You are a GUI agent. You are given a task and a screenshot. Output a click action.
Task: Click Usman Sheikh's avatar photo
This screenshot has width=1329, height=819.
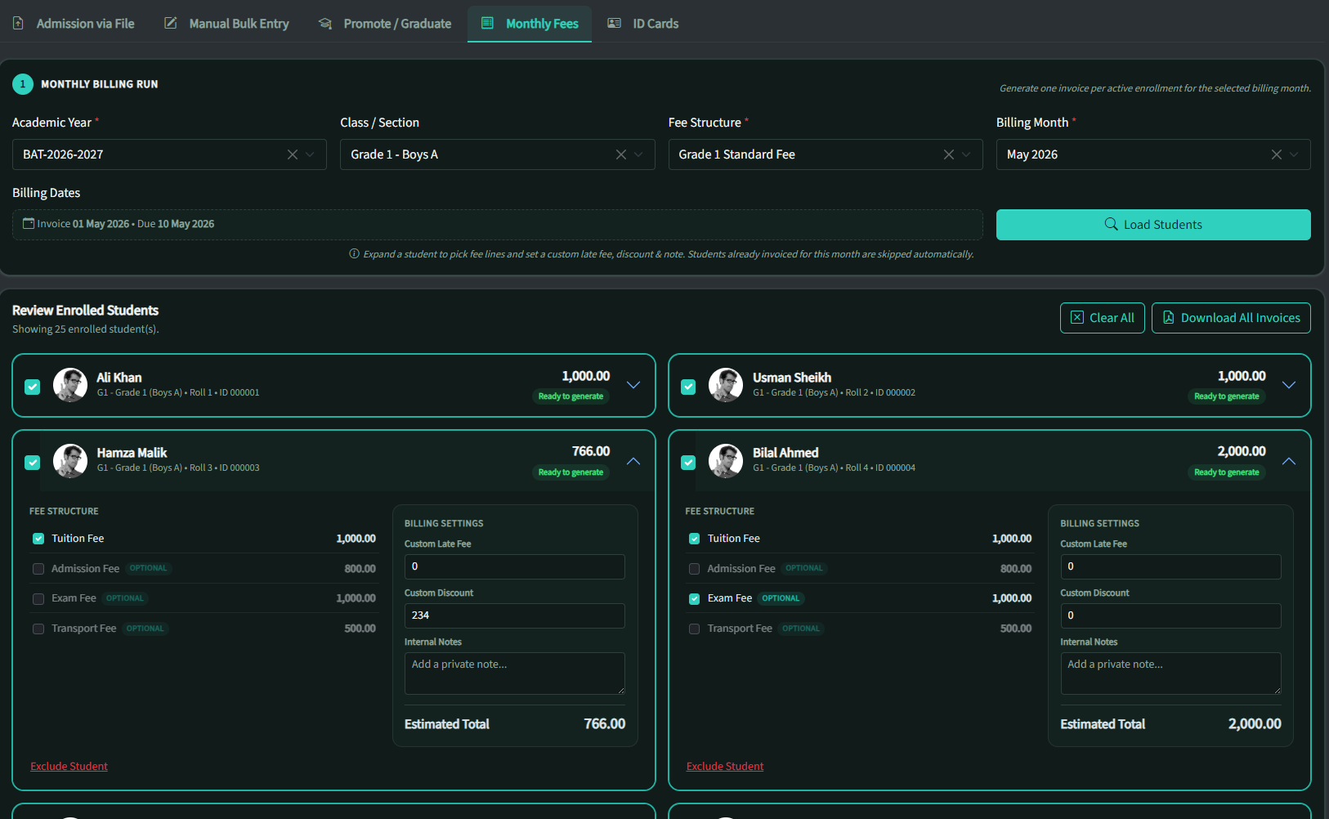(x=726, y=385)
